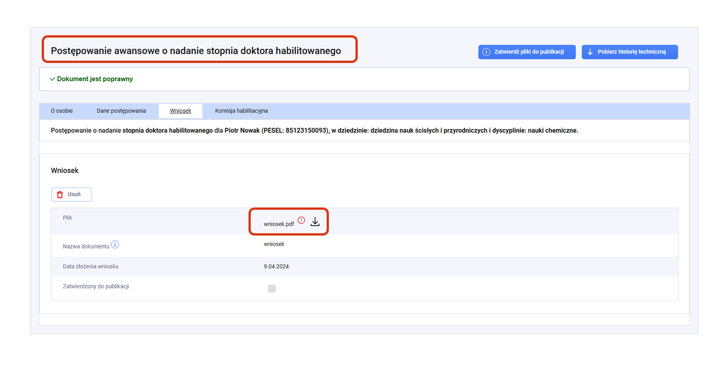The image size is (728, 374).
Task: Click the red trash icon beside Usuń
Action: (x=60, y=195)
